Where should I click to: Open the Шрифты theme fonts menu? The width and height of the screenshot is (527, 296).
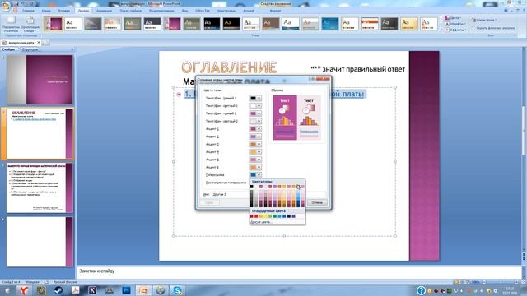pos(455,24)
